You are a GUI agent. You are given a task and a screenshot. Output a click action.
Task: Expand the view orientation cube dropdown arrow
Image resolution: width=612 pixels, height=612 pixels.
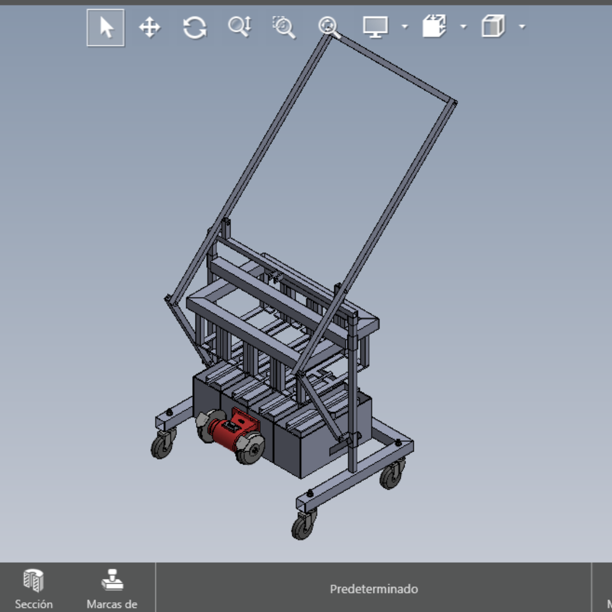tap(522, 27)
